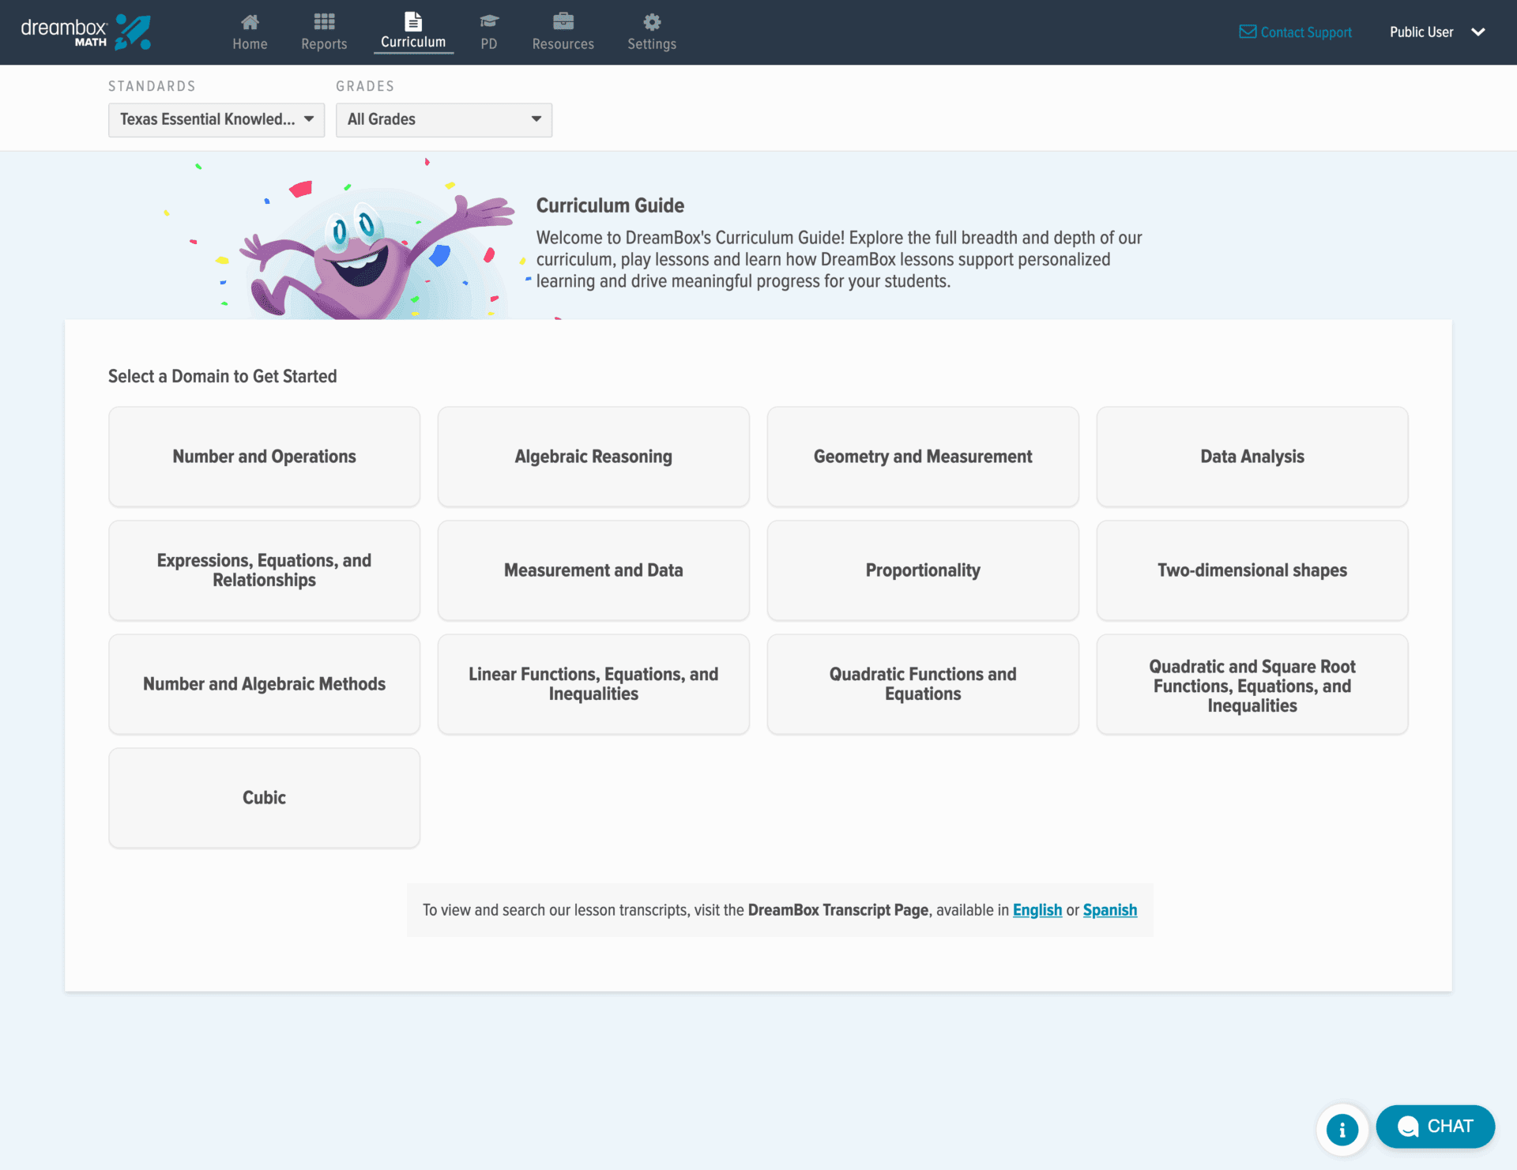Click the Contact Support envelope icon
The width and height of the screenshot is (1517, 1170).
click(1248, 32)
